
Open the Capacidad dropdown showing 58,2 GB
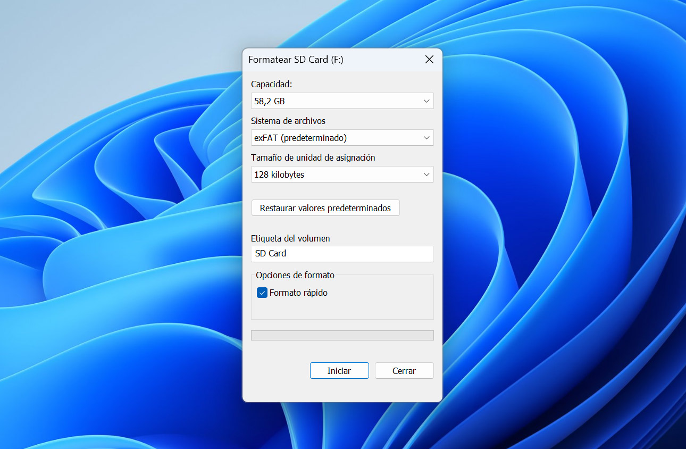tap(342, 101)
